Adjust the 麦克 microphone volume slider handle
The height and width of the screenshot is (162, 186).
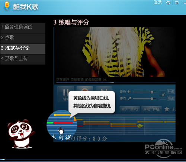pyautogui.click(x=152, y=99)
